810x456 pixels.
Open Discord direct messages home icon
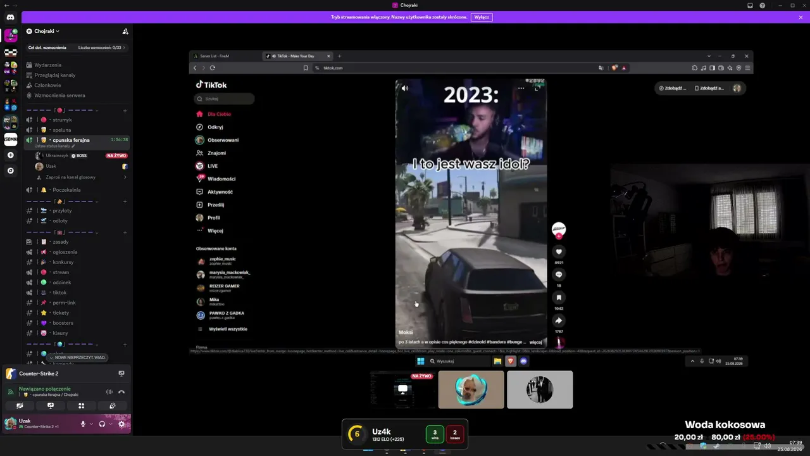11,17
